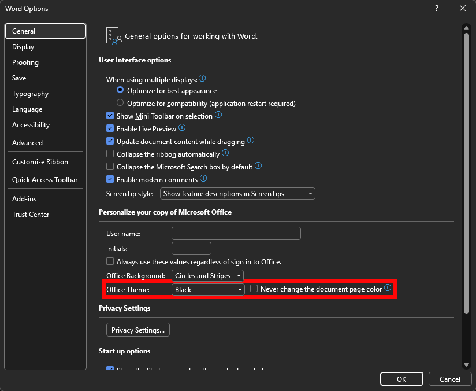Open the ScreenTip style dropdown
The height and width of the screenshot is (391, 476).
pos(237,194)
